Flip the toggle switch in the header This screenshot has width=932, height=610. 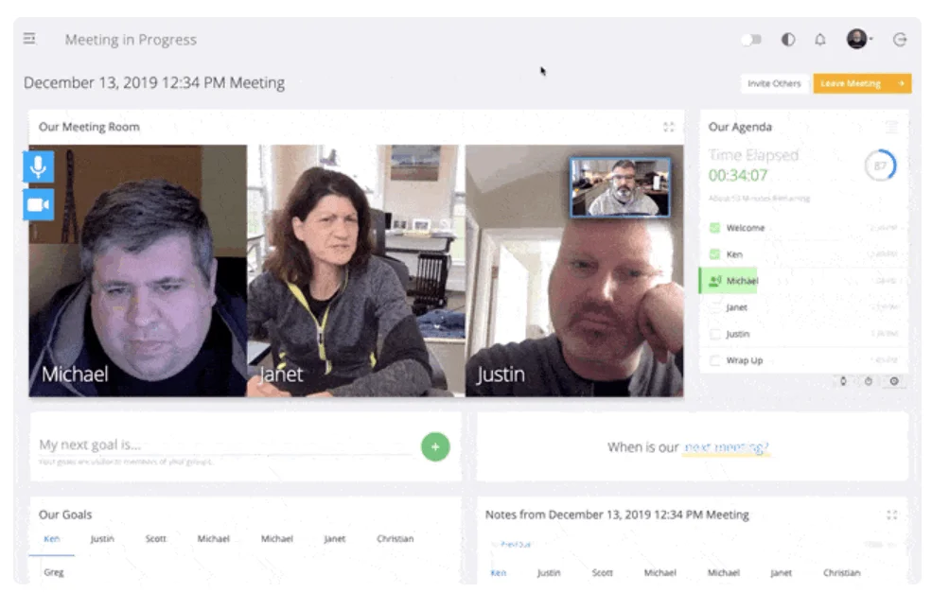tap(751, 40)
